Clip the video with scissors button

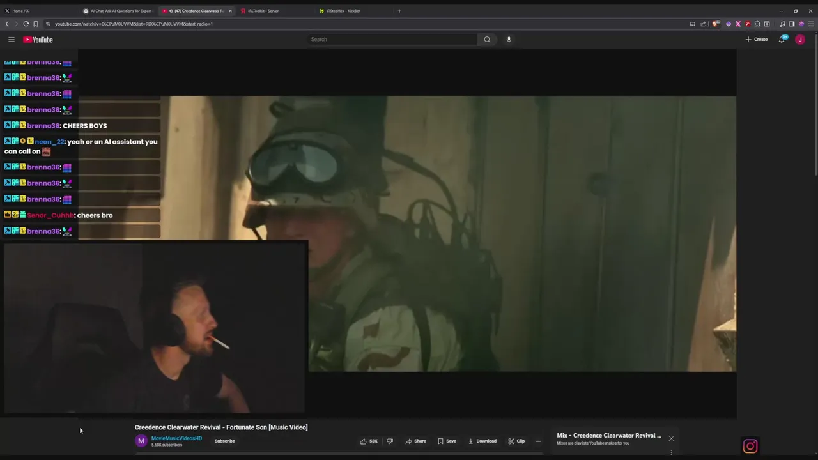[516, 441]
